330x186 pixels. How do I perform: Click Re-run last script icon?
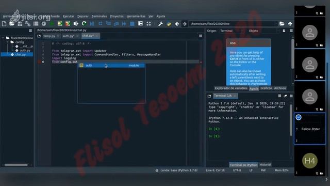(84, 24)
